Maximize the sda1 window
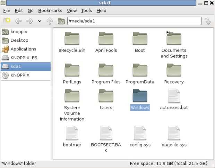The width and height of the screenshot is (215, 168). point(206,3)
